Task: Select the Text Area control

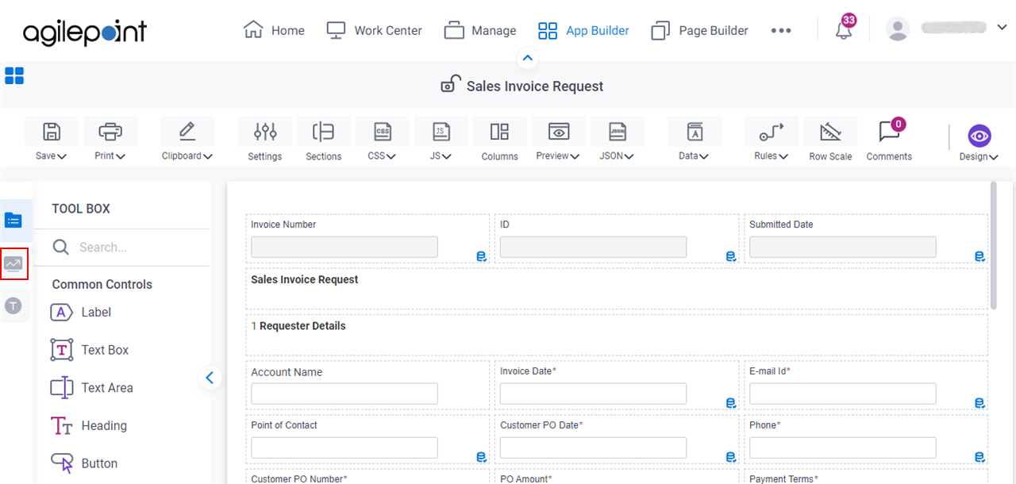Action: click(x=91, y=388)
